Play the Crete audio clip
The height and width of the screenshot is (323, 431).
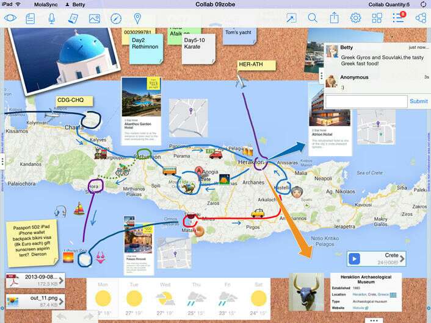(354, 259)
